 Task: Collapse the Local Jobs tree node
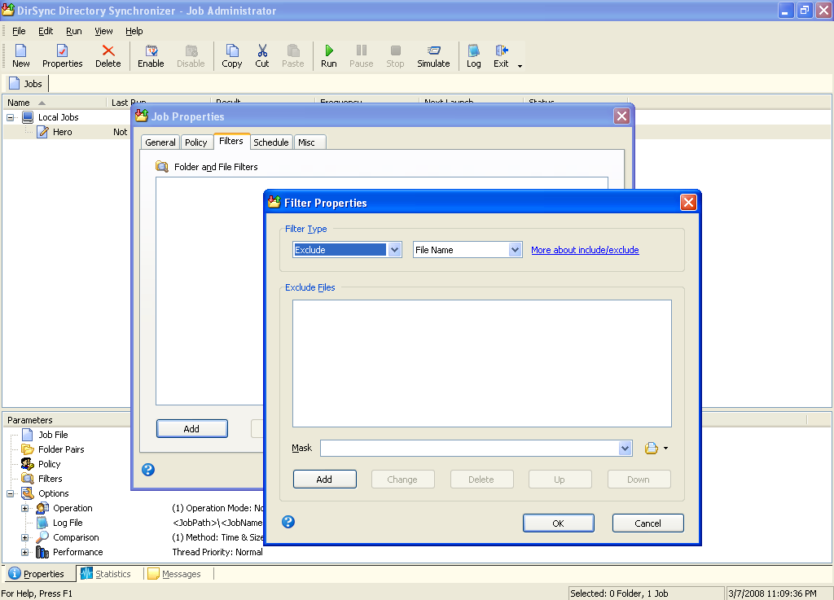(x=10, y=117)
